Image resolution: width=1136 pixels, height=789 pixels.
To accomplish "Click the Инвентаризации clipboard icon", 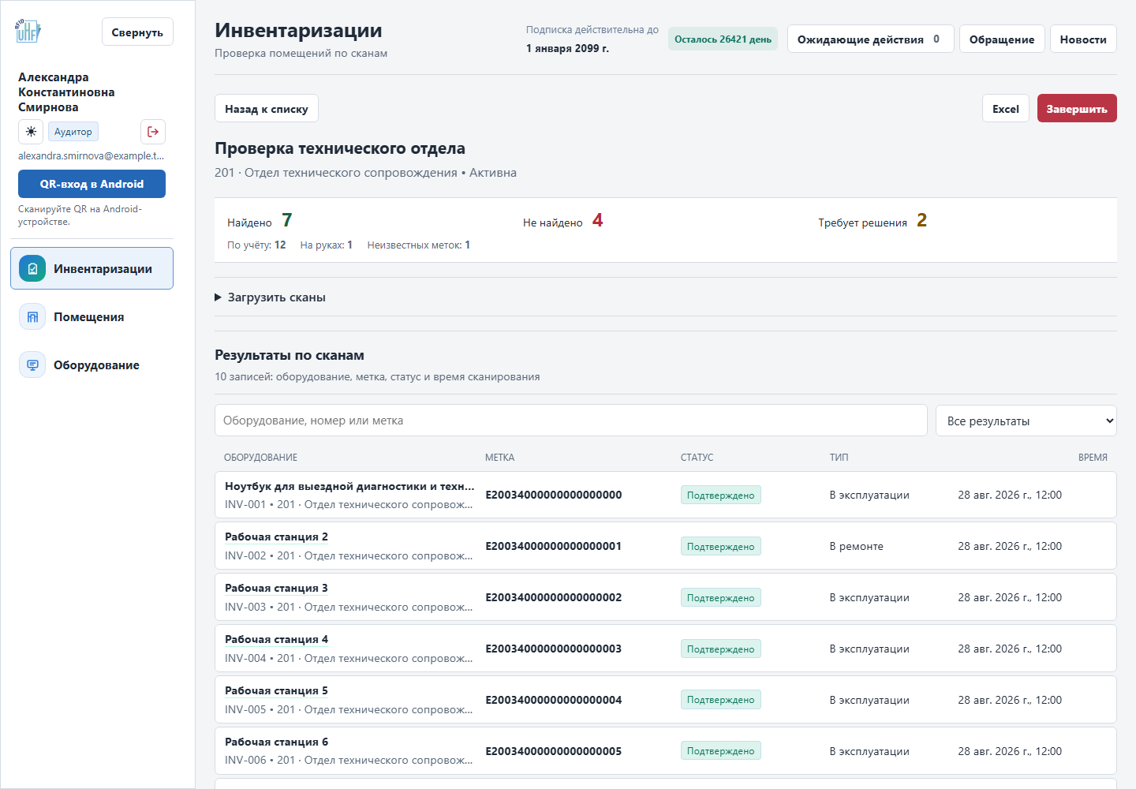I will click(32, 268).
